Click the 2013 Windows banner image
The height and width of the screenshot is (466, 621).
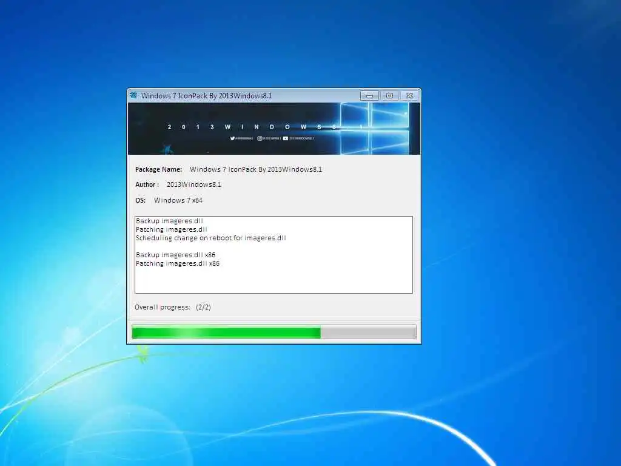[x=274, y=129]
